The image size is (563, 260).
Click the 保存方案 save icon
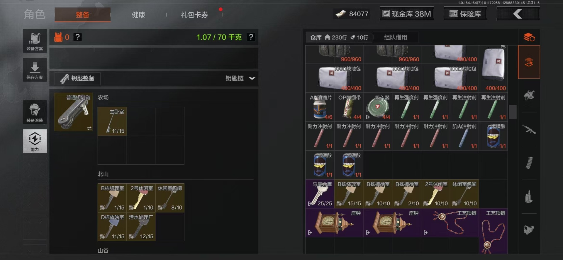[x=35, y=70]
